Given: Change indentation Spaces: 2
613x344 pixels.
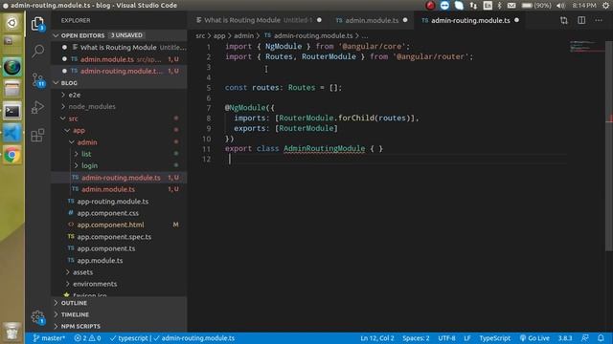Looking at the screenshot, I should [416, 338].
